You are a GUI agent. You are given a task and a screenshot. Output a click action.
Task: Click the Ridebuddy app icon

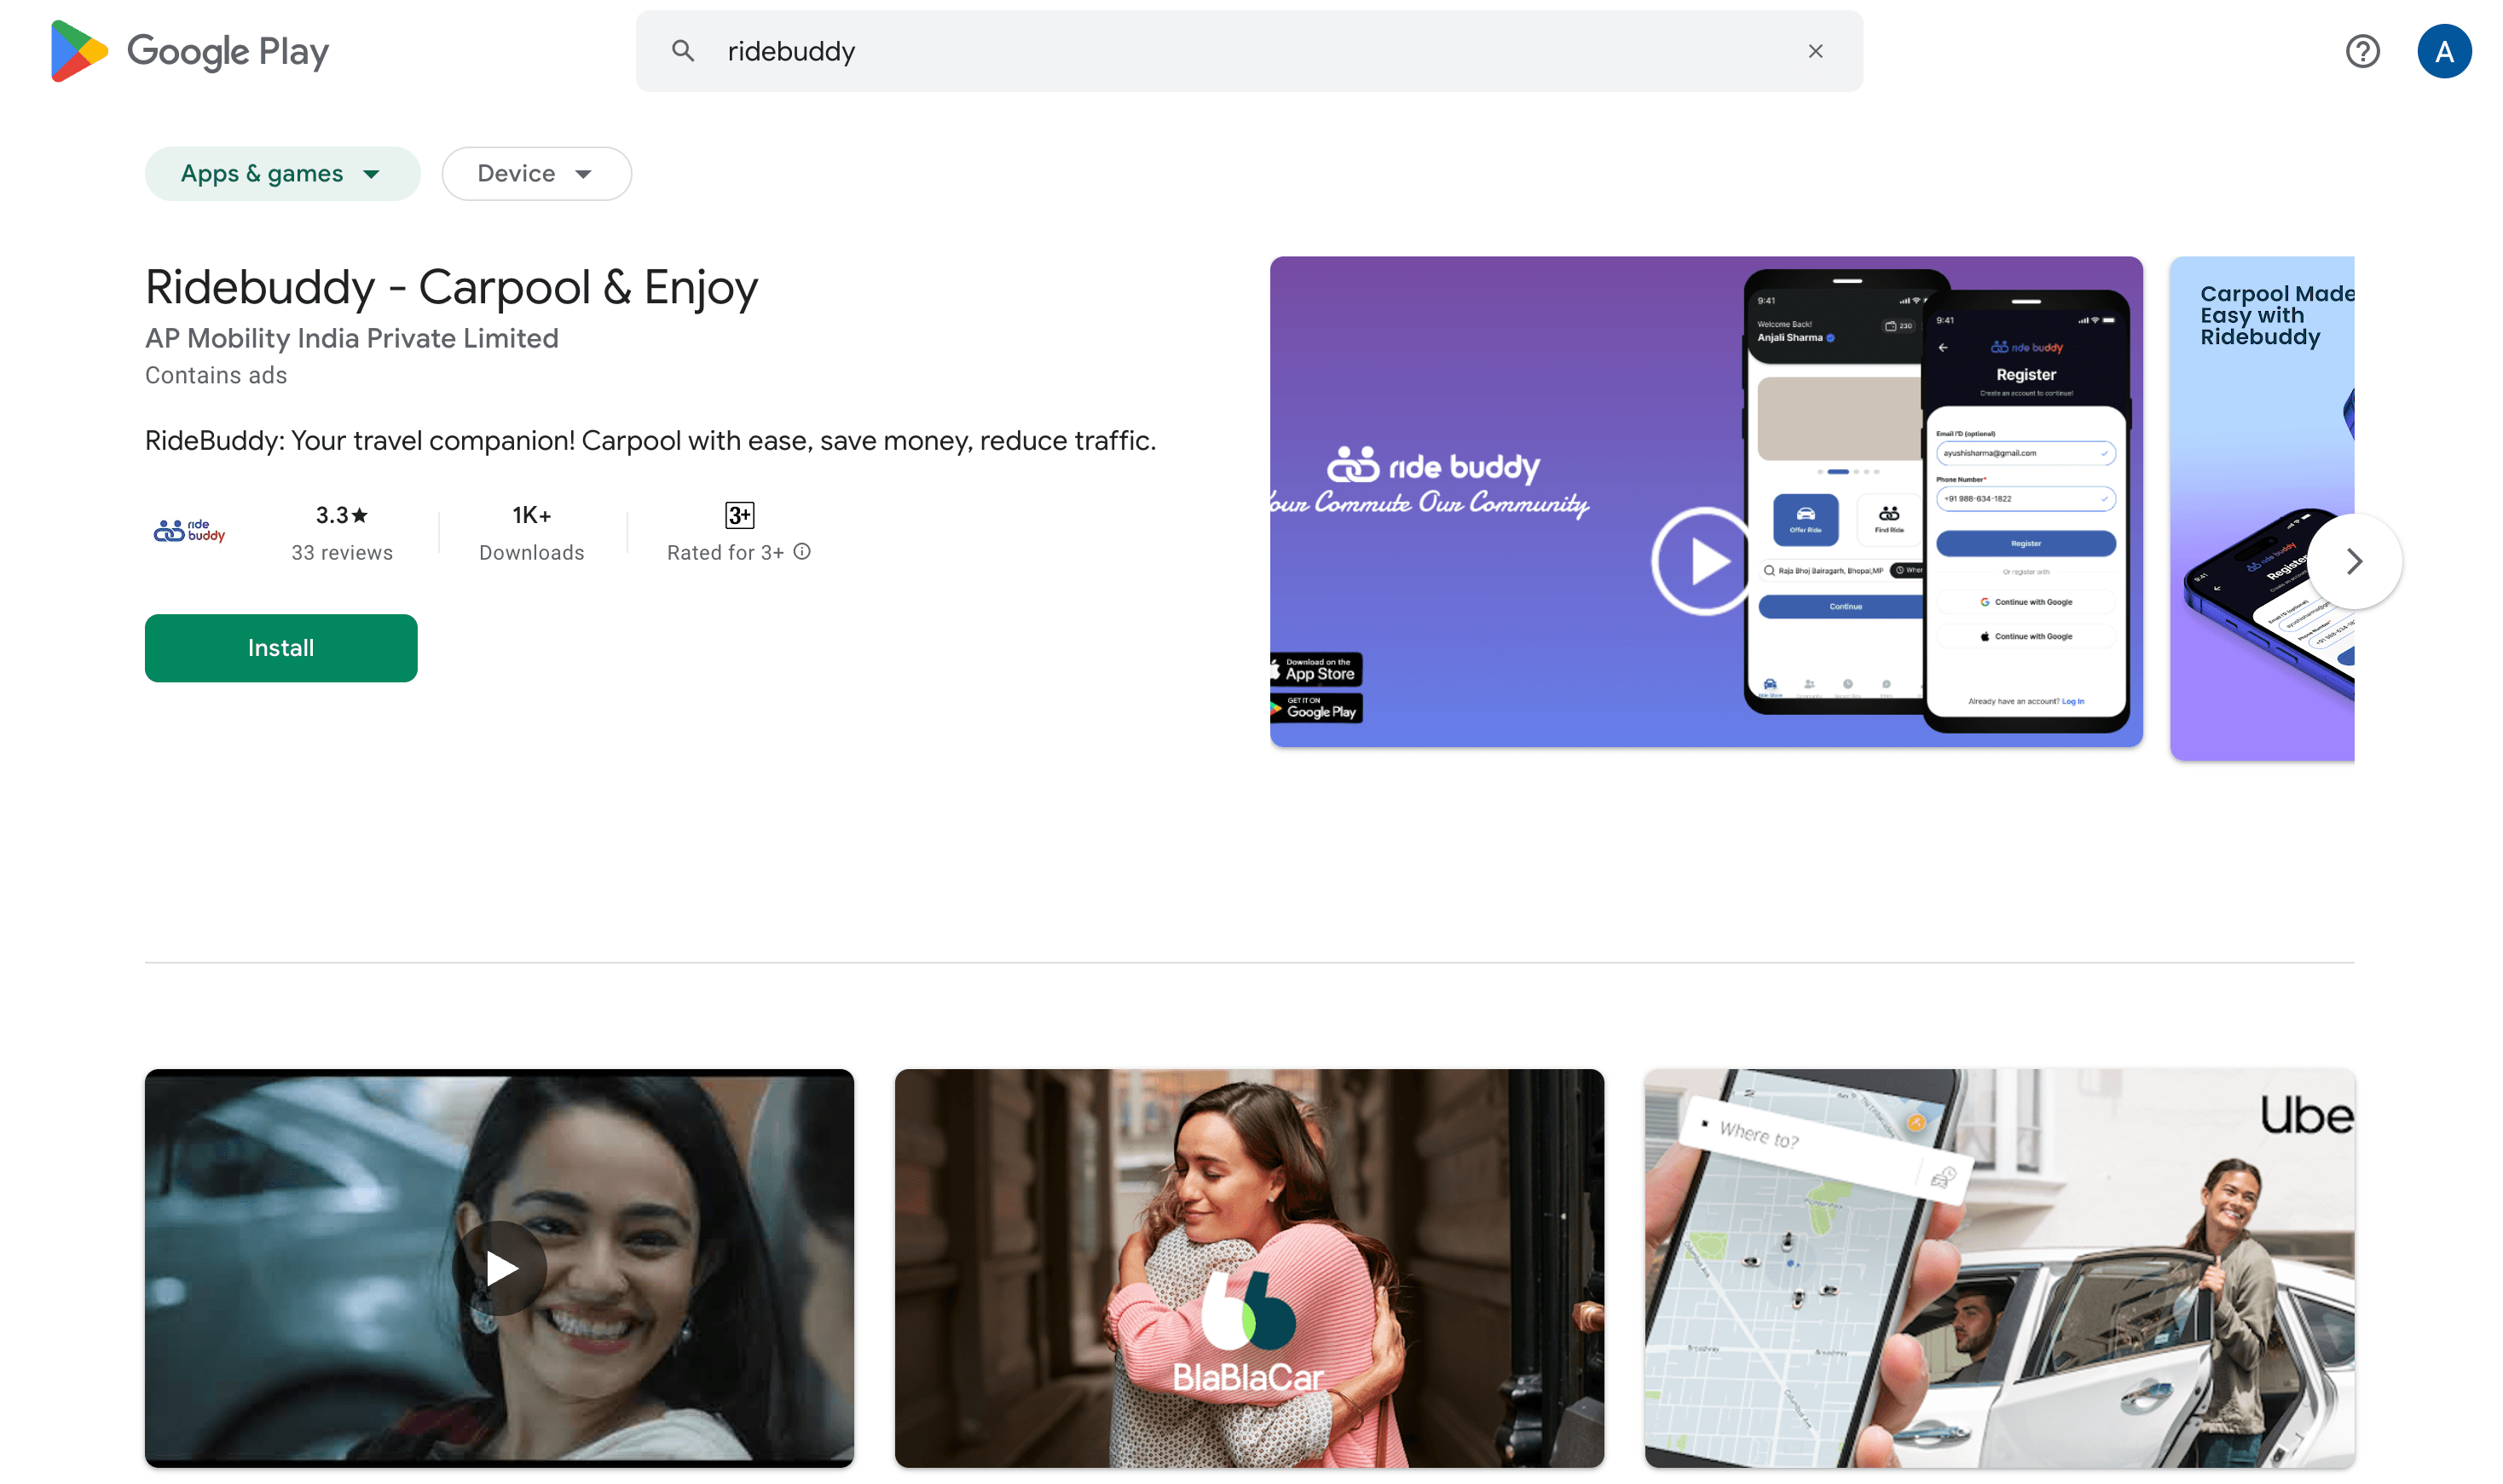(x=190, y=531)
